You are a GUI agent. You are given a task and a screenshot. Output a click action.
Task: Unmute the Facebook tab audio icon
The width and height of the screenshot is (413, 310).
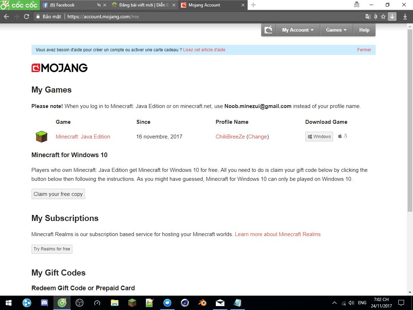pos(99,5)
